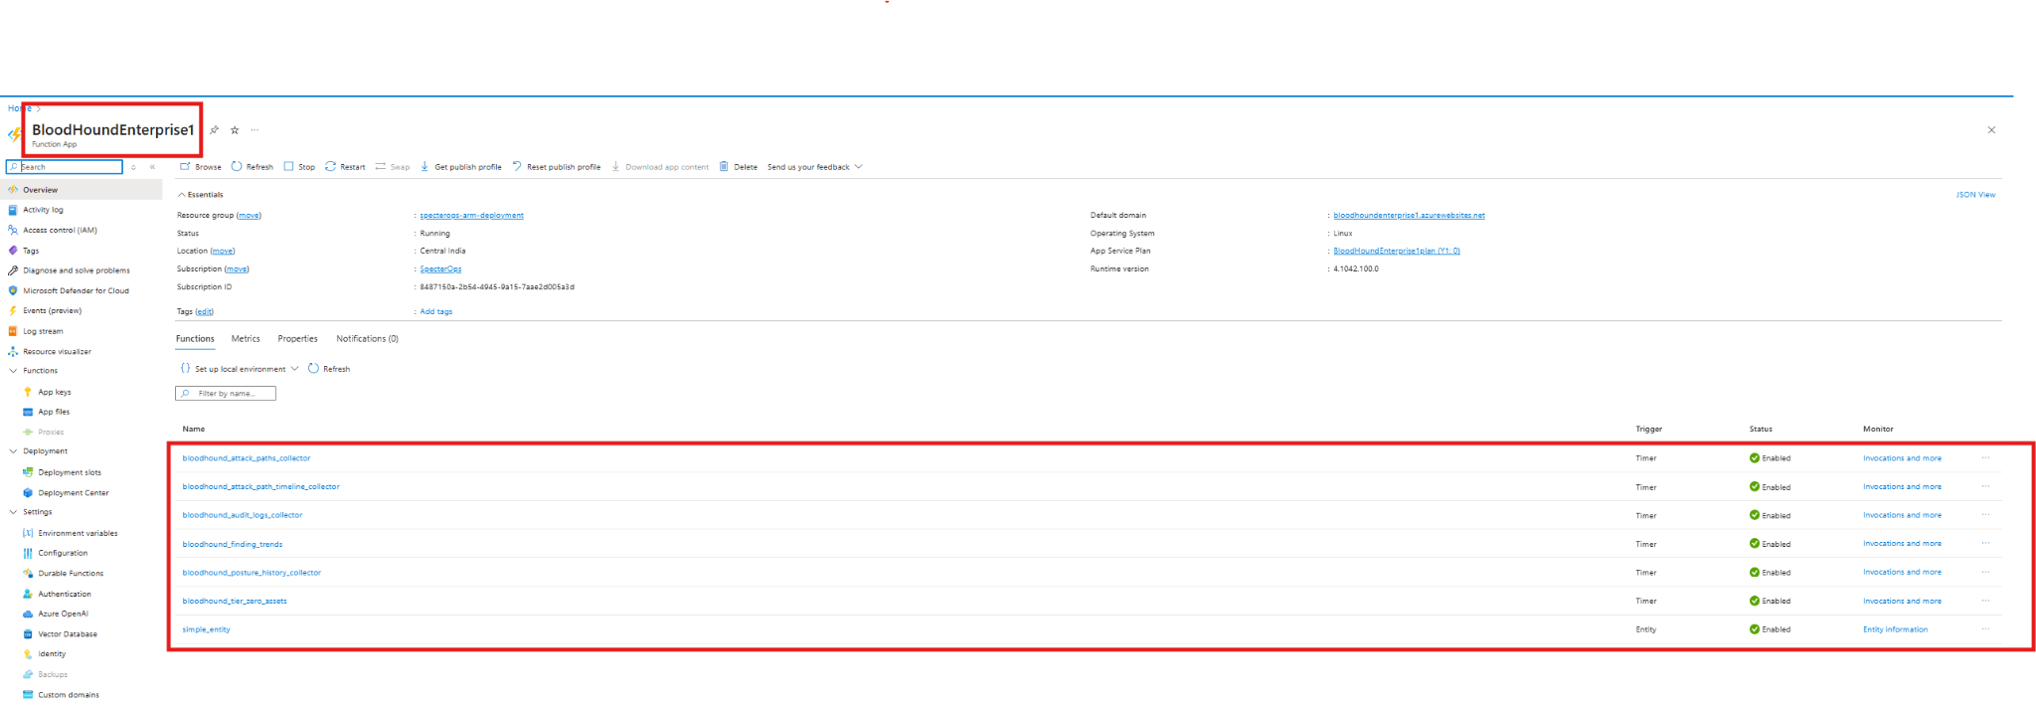
Task: Click Reset publish profile
Action: point(557,167)
